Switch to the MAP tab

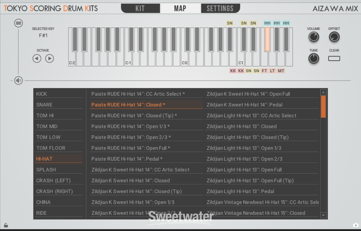180,8
